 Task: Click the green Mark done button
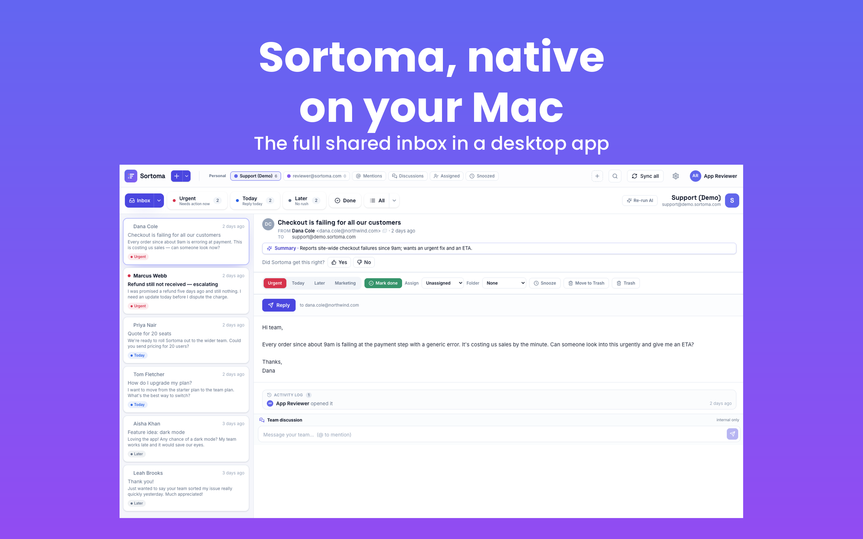[x=383, y=283]
